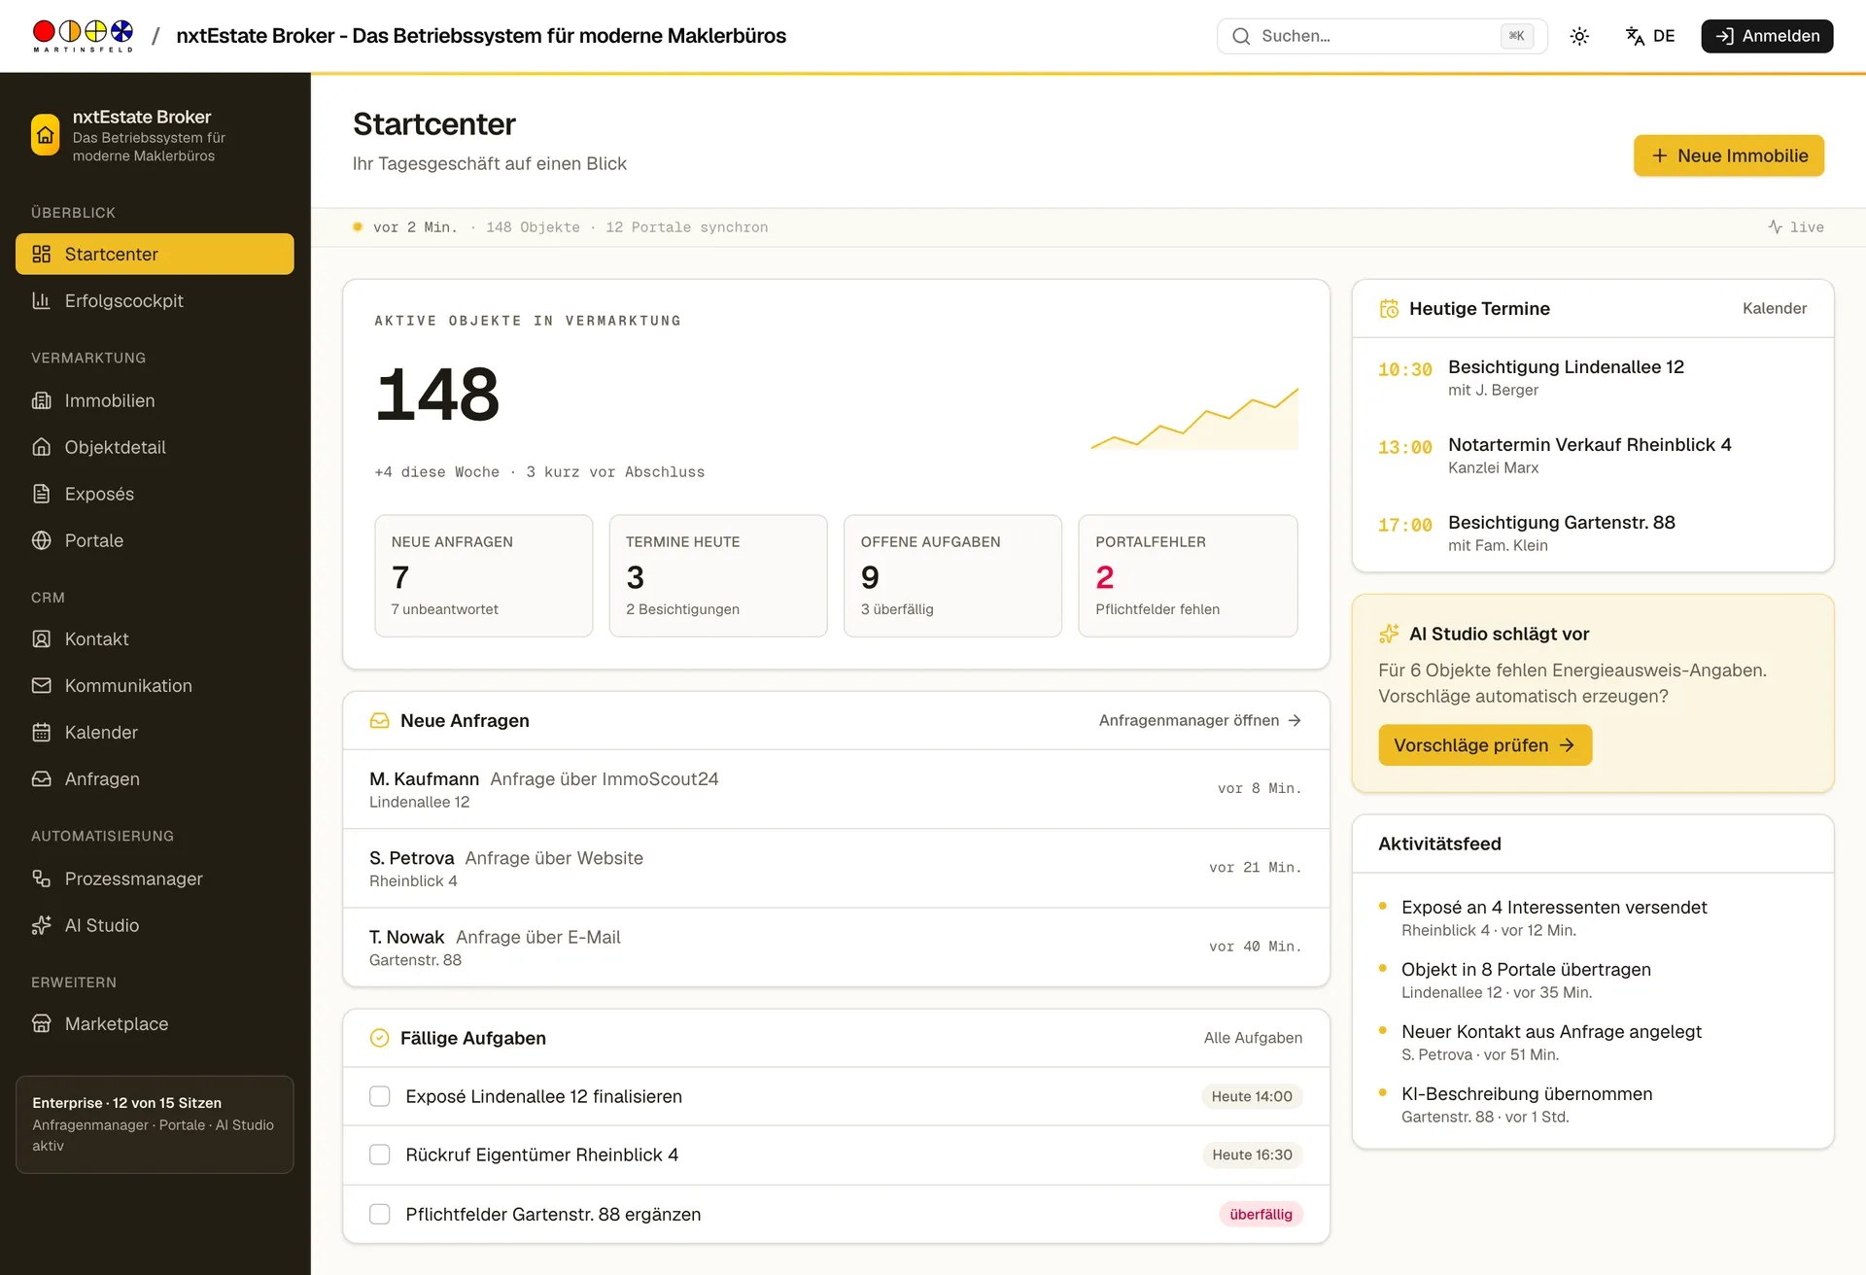Focus the Suchen search field
1866x1275 pixels.
pos(1382,36)
